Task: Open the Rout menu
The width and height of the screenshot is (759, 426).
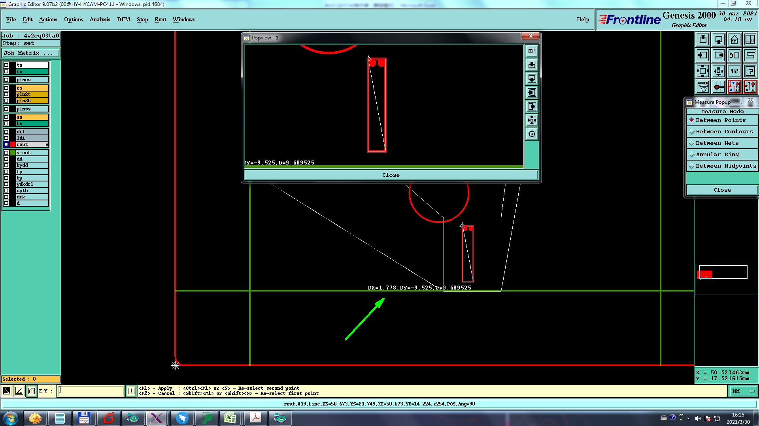Action: [160, 19]
